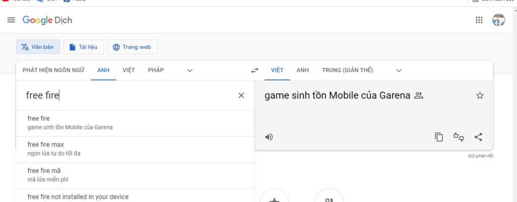The image size is (517, 202).
Task: Switch to Trang web translation mode
Action: click(x=132, y=47)
